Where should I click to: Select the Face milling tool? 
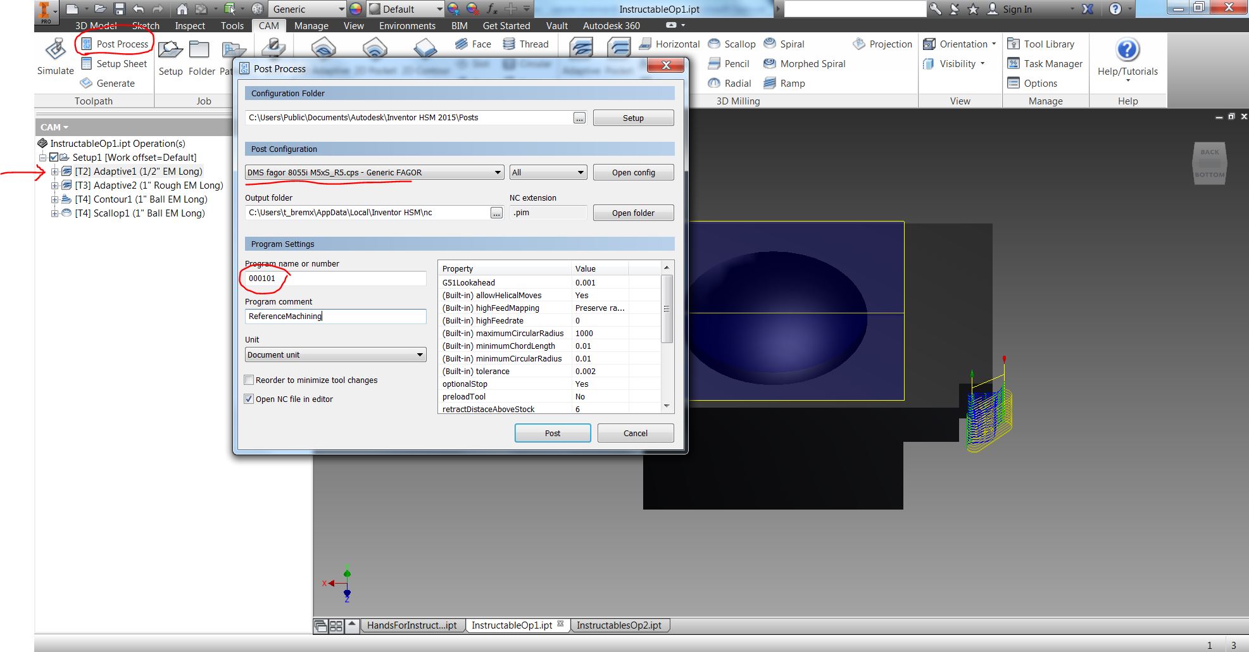coord(473,44)
